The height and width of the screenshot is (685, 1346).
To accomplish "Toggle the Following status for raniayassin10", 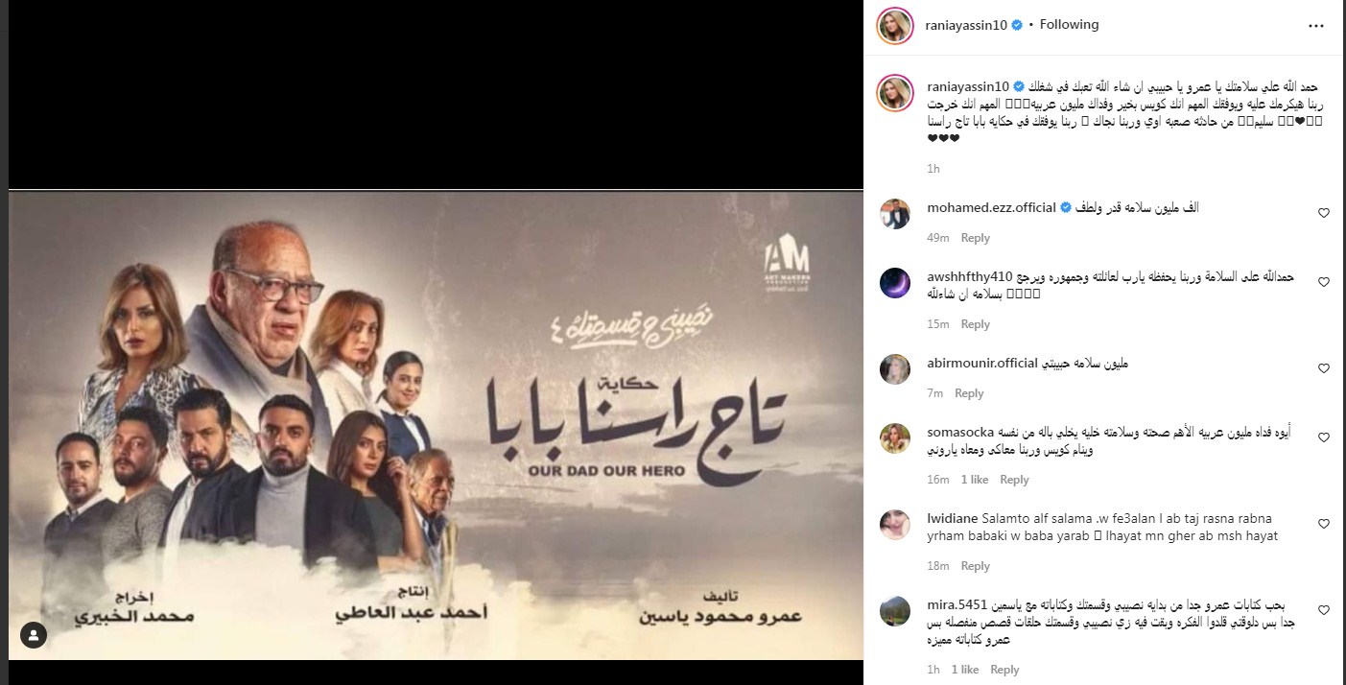I will [1070, 25].
